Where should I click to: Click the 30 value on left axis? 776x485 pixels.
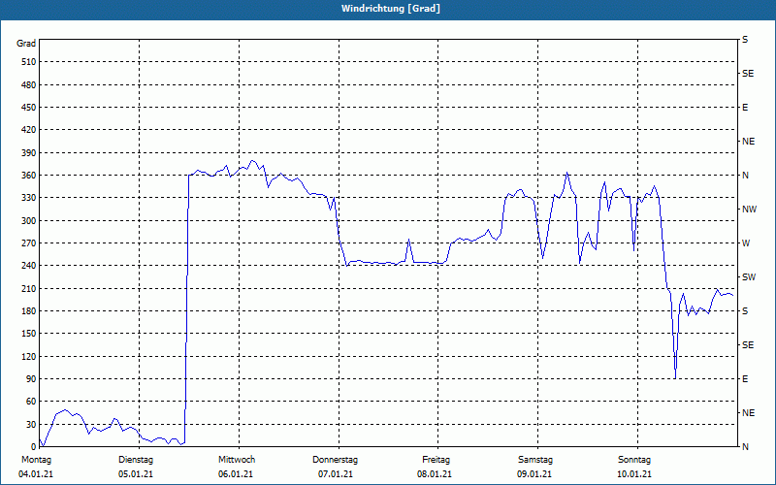click(x=31, y=425)
